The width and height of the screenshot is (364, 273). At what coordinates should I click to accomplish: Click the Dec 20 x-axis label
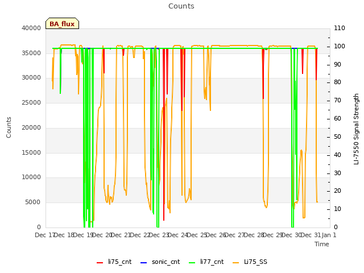(102, 235)
